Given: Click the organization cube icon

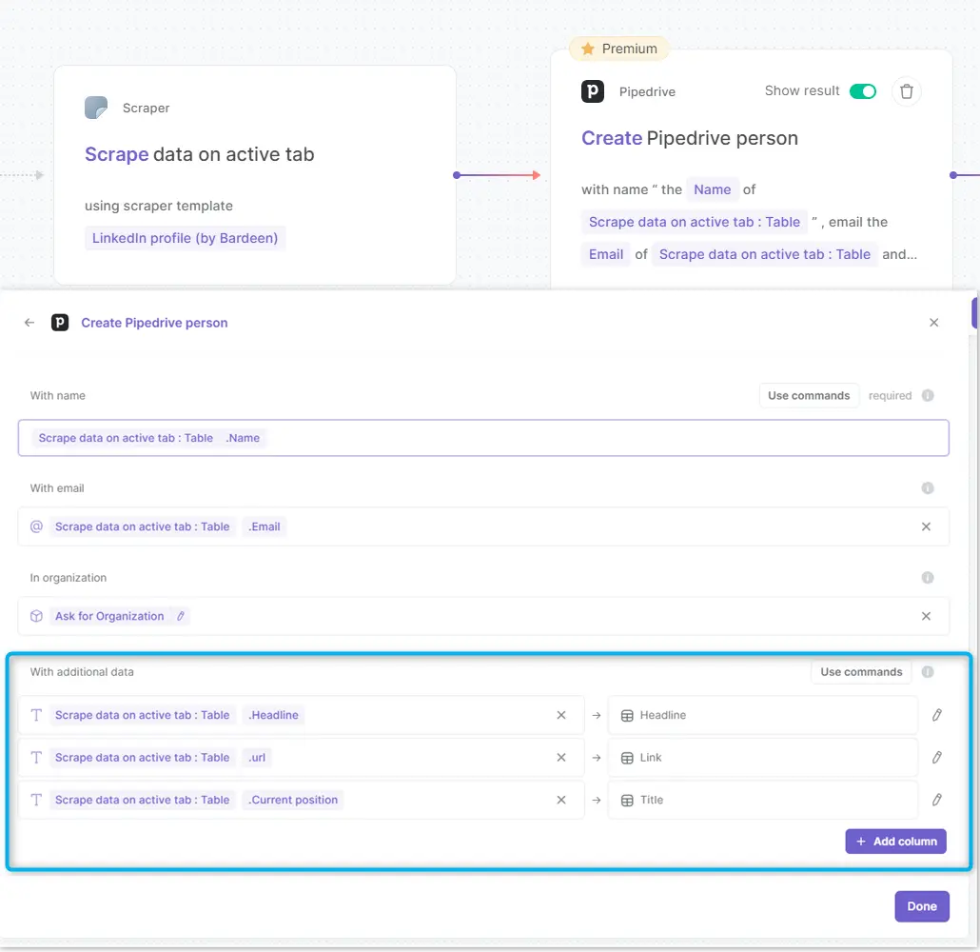Looking at the screenshot, I should click(x=36, y=616).
